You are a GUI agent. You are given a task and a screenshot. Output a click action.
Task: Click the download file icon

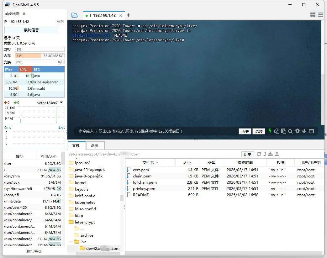tap(271, 154)
